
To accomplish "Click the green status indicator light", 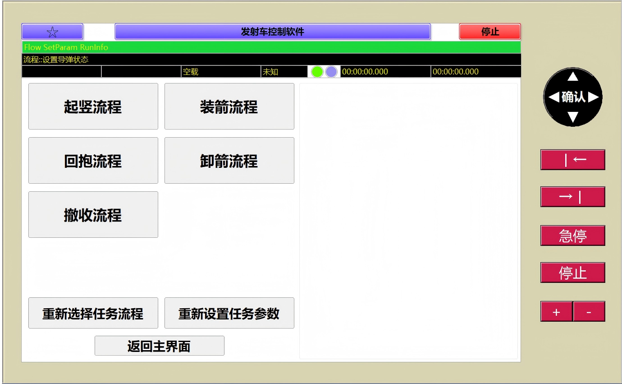I will [317, 72].
